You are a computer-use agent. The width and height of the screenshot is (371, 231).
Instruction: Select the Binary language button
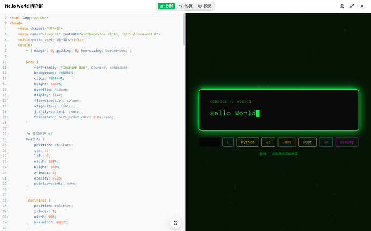347,142
